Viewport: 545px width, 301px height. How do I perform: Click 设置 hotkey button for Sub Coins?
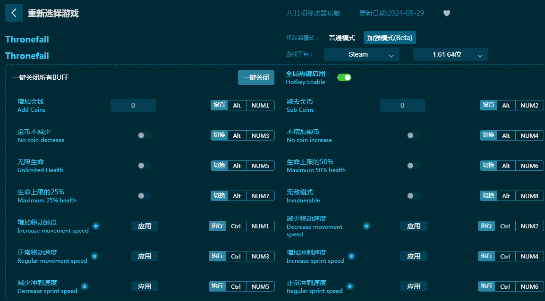tap(488, 105)
